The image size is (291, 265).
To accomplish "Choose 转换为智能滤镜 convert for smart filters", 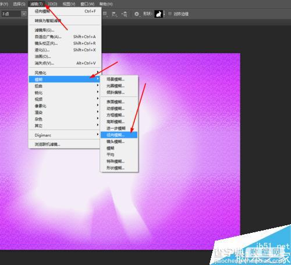I will click(x=65, y=20).
